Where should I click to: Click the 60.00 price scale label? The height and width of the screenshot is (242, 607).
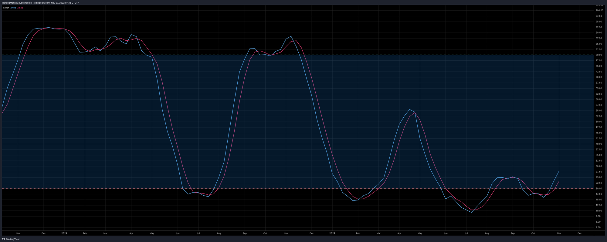pos(599,99)
